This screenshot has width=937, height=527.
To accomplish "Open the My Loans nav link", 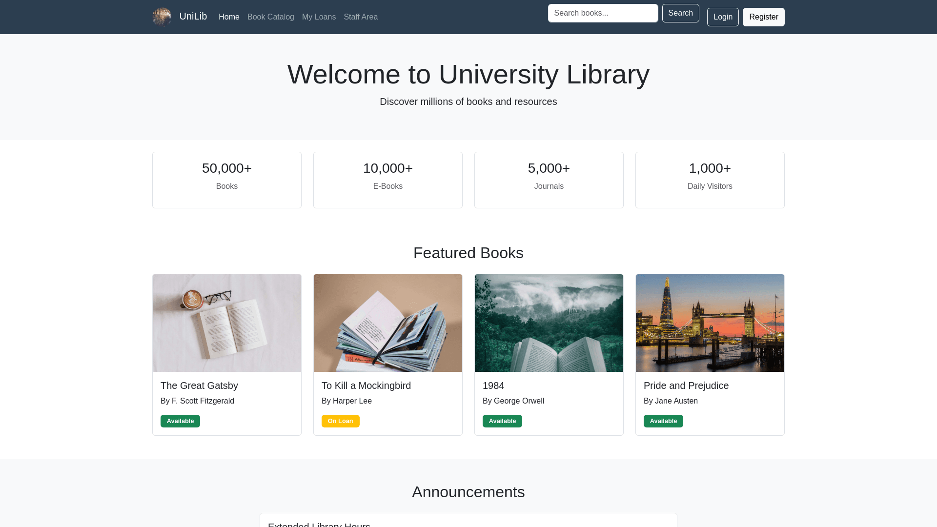I will tap(319, 17).
